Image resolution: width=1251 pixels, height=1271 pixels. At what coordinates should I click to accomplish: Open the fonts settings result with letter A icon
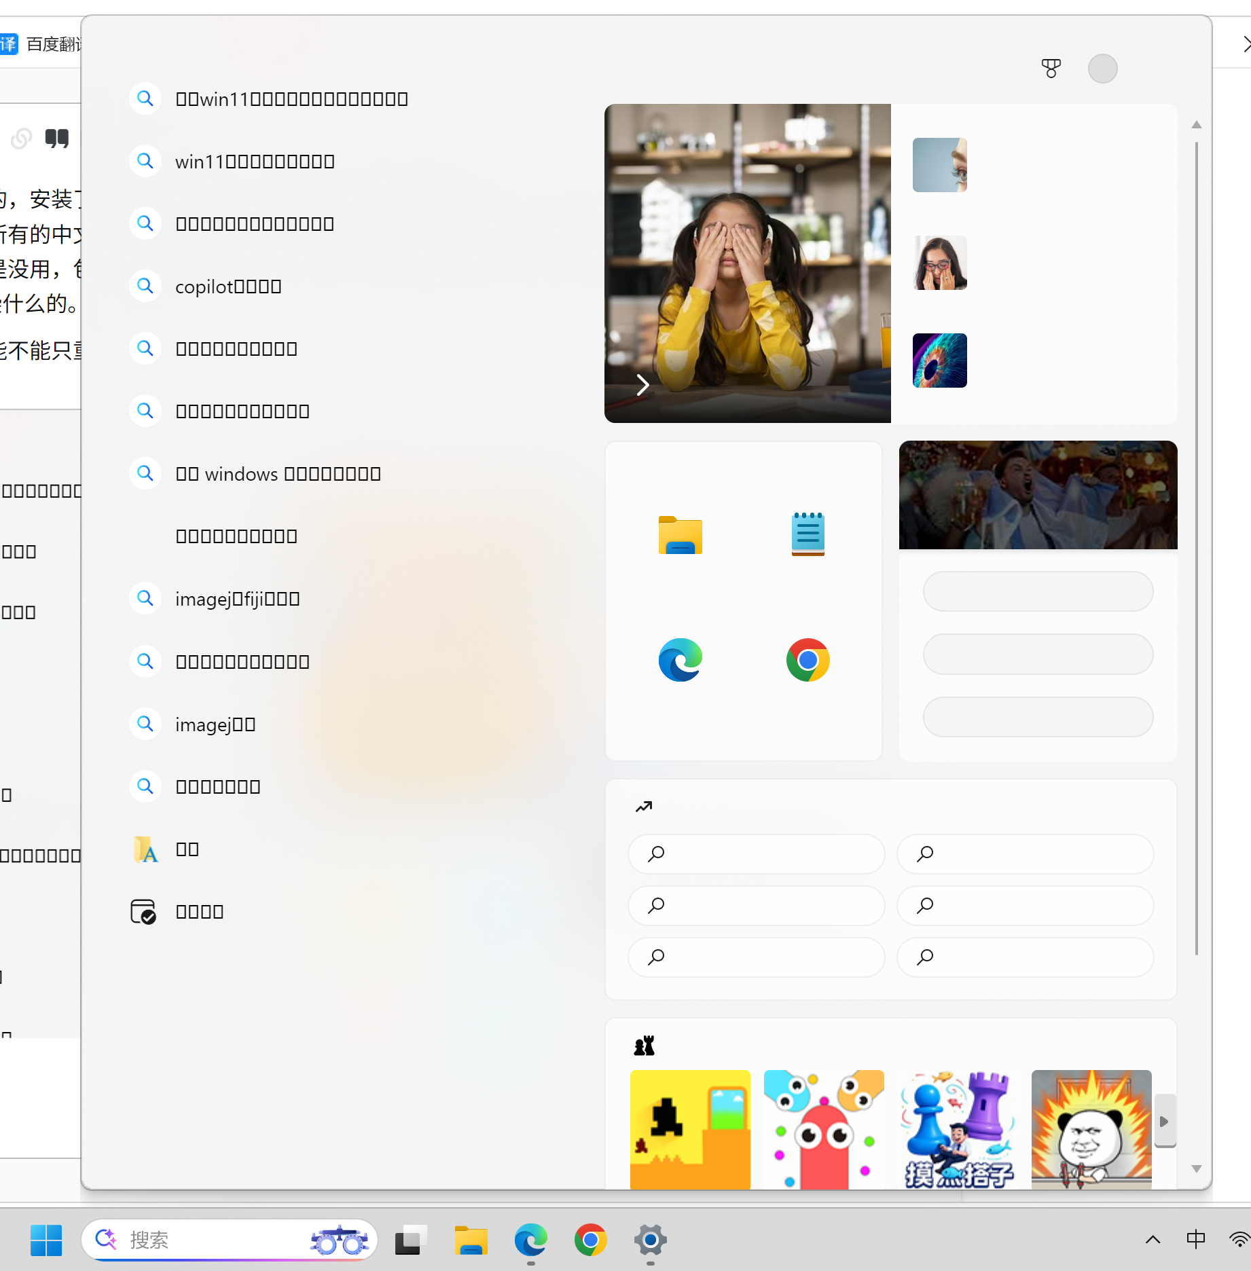pyautogui.click(x=145, y=849)
